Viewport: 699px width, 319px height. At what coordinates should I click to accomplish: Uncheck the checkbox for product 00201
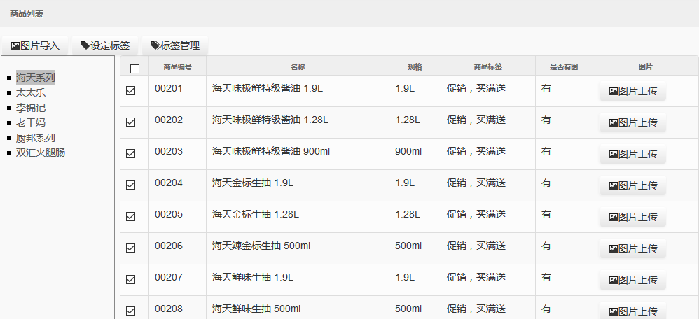pos(130,91)
